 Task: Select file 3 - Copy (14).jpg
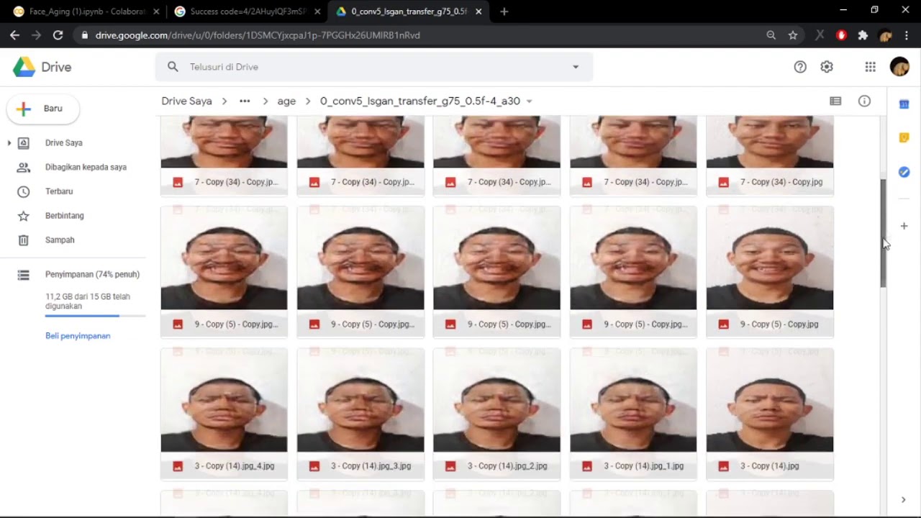point(770,414)
